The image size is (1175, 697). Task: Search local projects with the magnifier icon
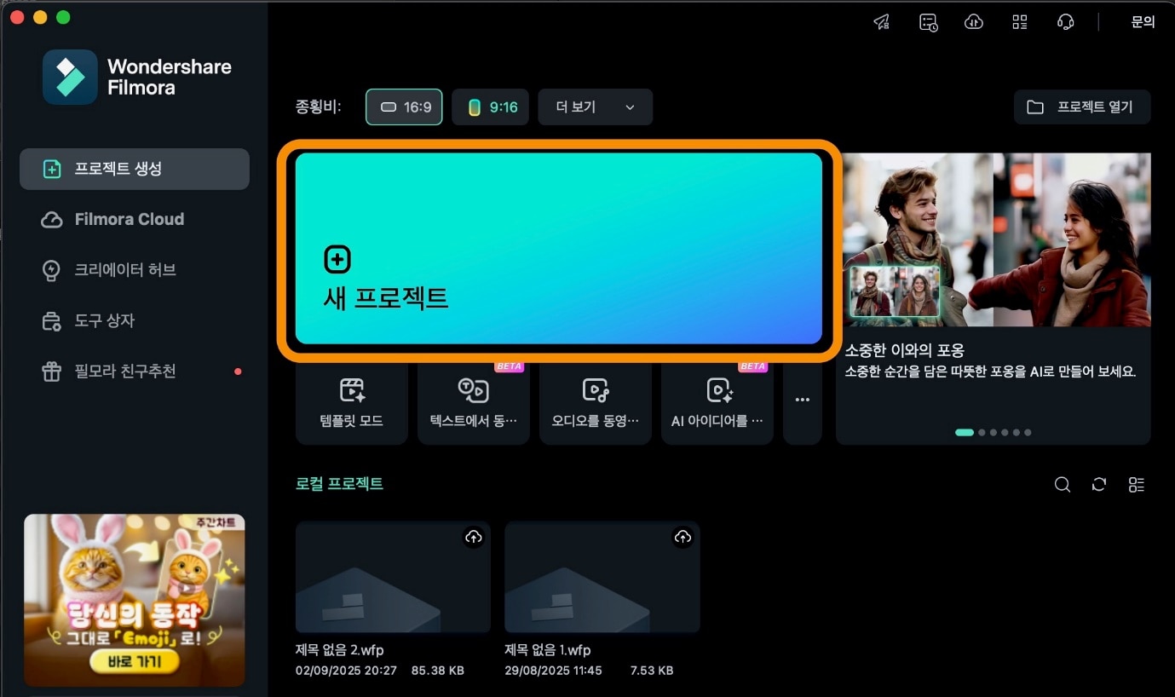(x=1062, y=484)
